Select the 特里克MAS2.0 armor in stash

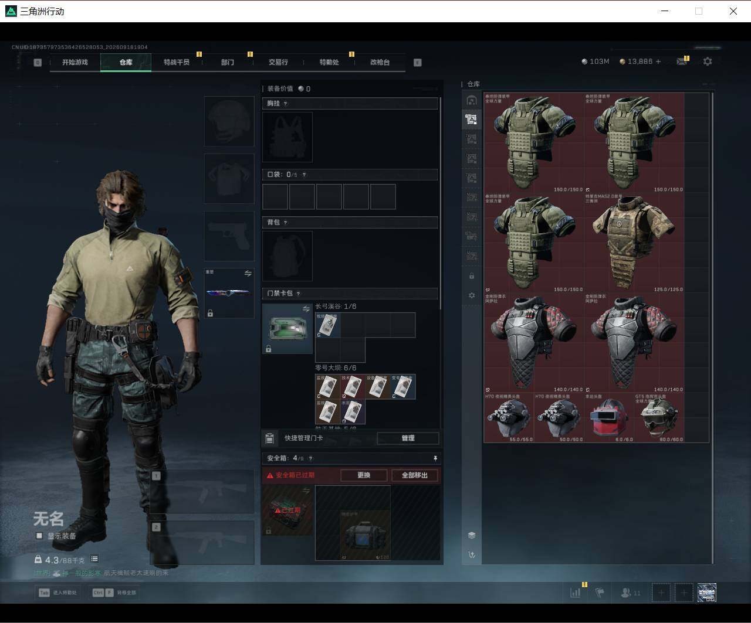tap(634, 243)
